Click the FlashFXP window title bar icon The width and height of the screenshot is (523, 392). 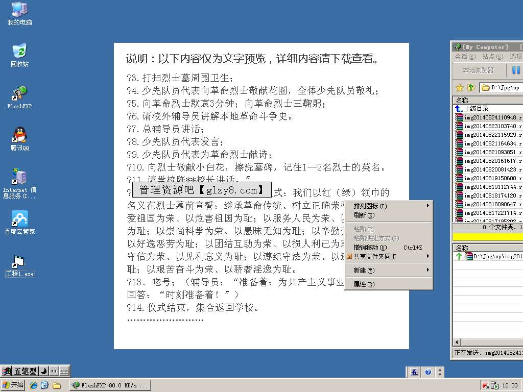(457, 47)
